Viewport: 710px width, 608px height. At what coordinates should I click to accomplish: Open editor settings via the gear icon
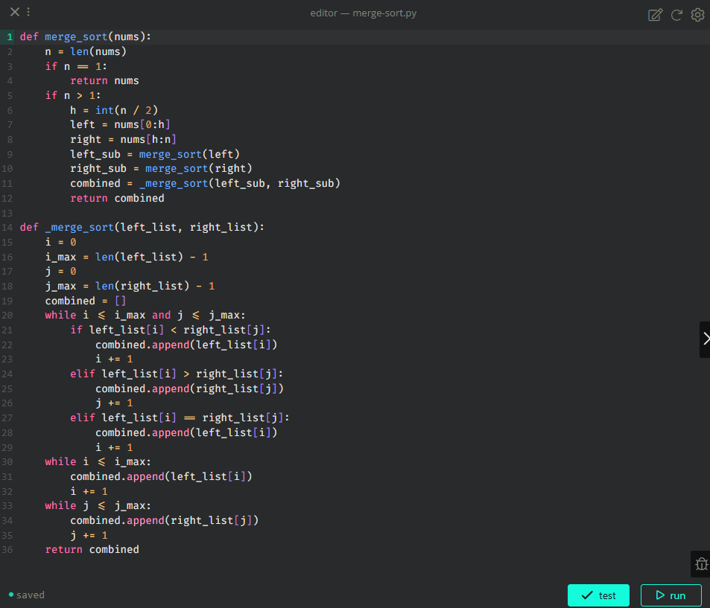698,15
